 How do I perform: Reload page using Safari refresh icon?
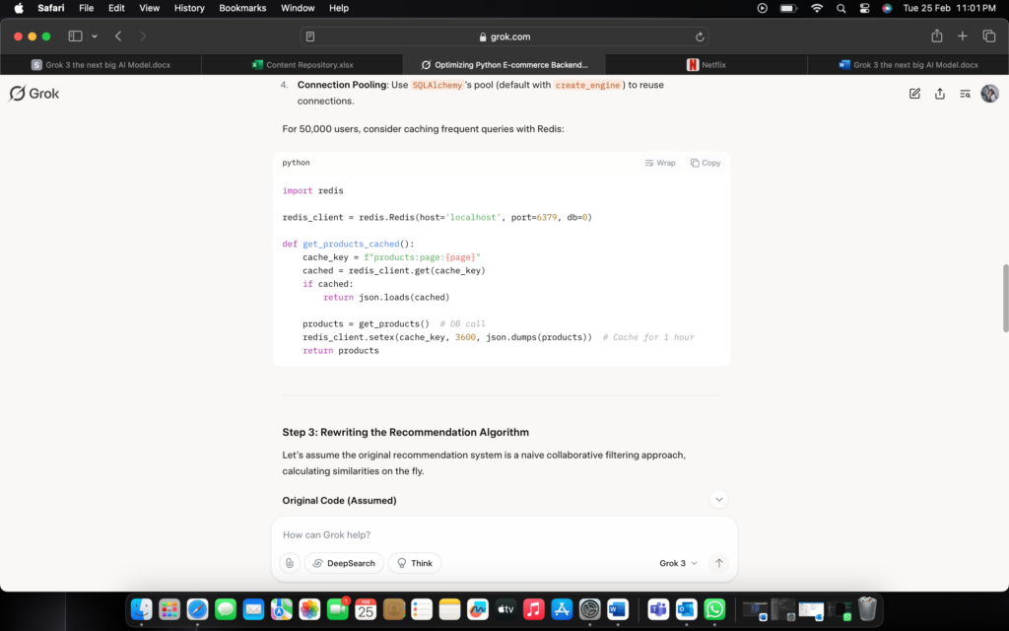700,36
